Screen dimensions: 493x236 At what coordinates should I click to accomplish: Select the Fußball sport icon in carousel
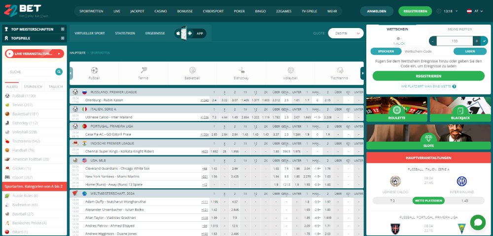click(94, 70)
